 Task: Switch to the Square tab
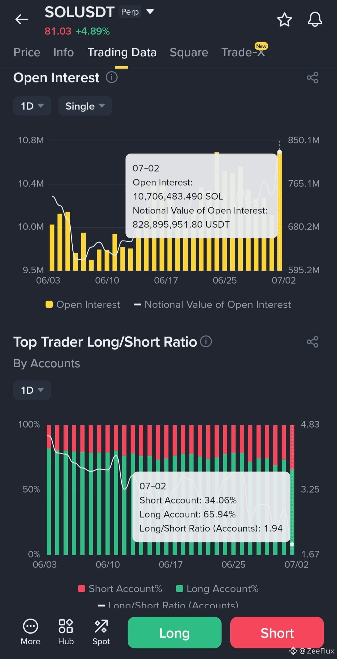(x=189, y=52)
